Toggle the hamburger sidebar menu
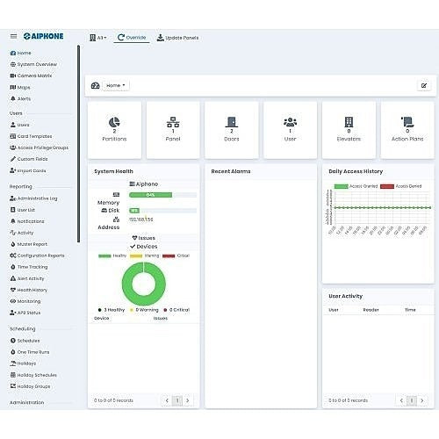The image size is (439, 439). (x=13, y=36)
